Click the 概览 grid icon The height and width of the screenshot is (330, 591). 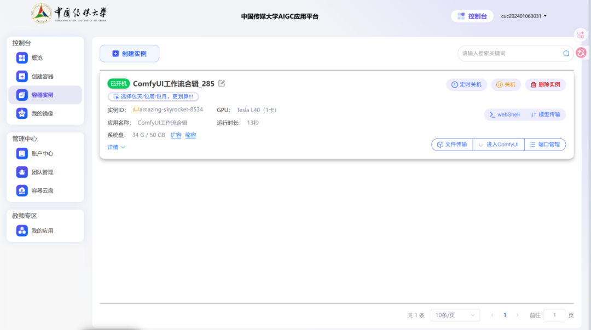click(x=22, y=57)
